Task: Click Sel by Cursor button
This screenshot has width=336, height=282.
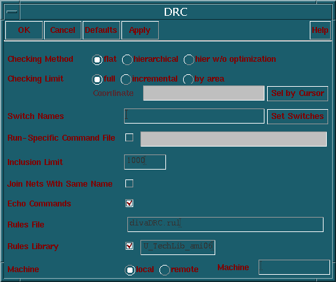Action: (x=297, y=93)
